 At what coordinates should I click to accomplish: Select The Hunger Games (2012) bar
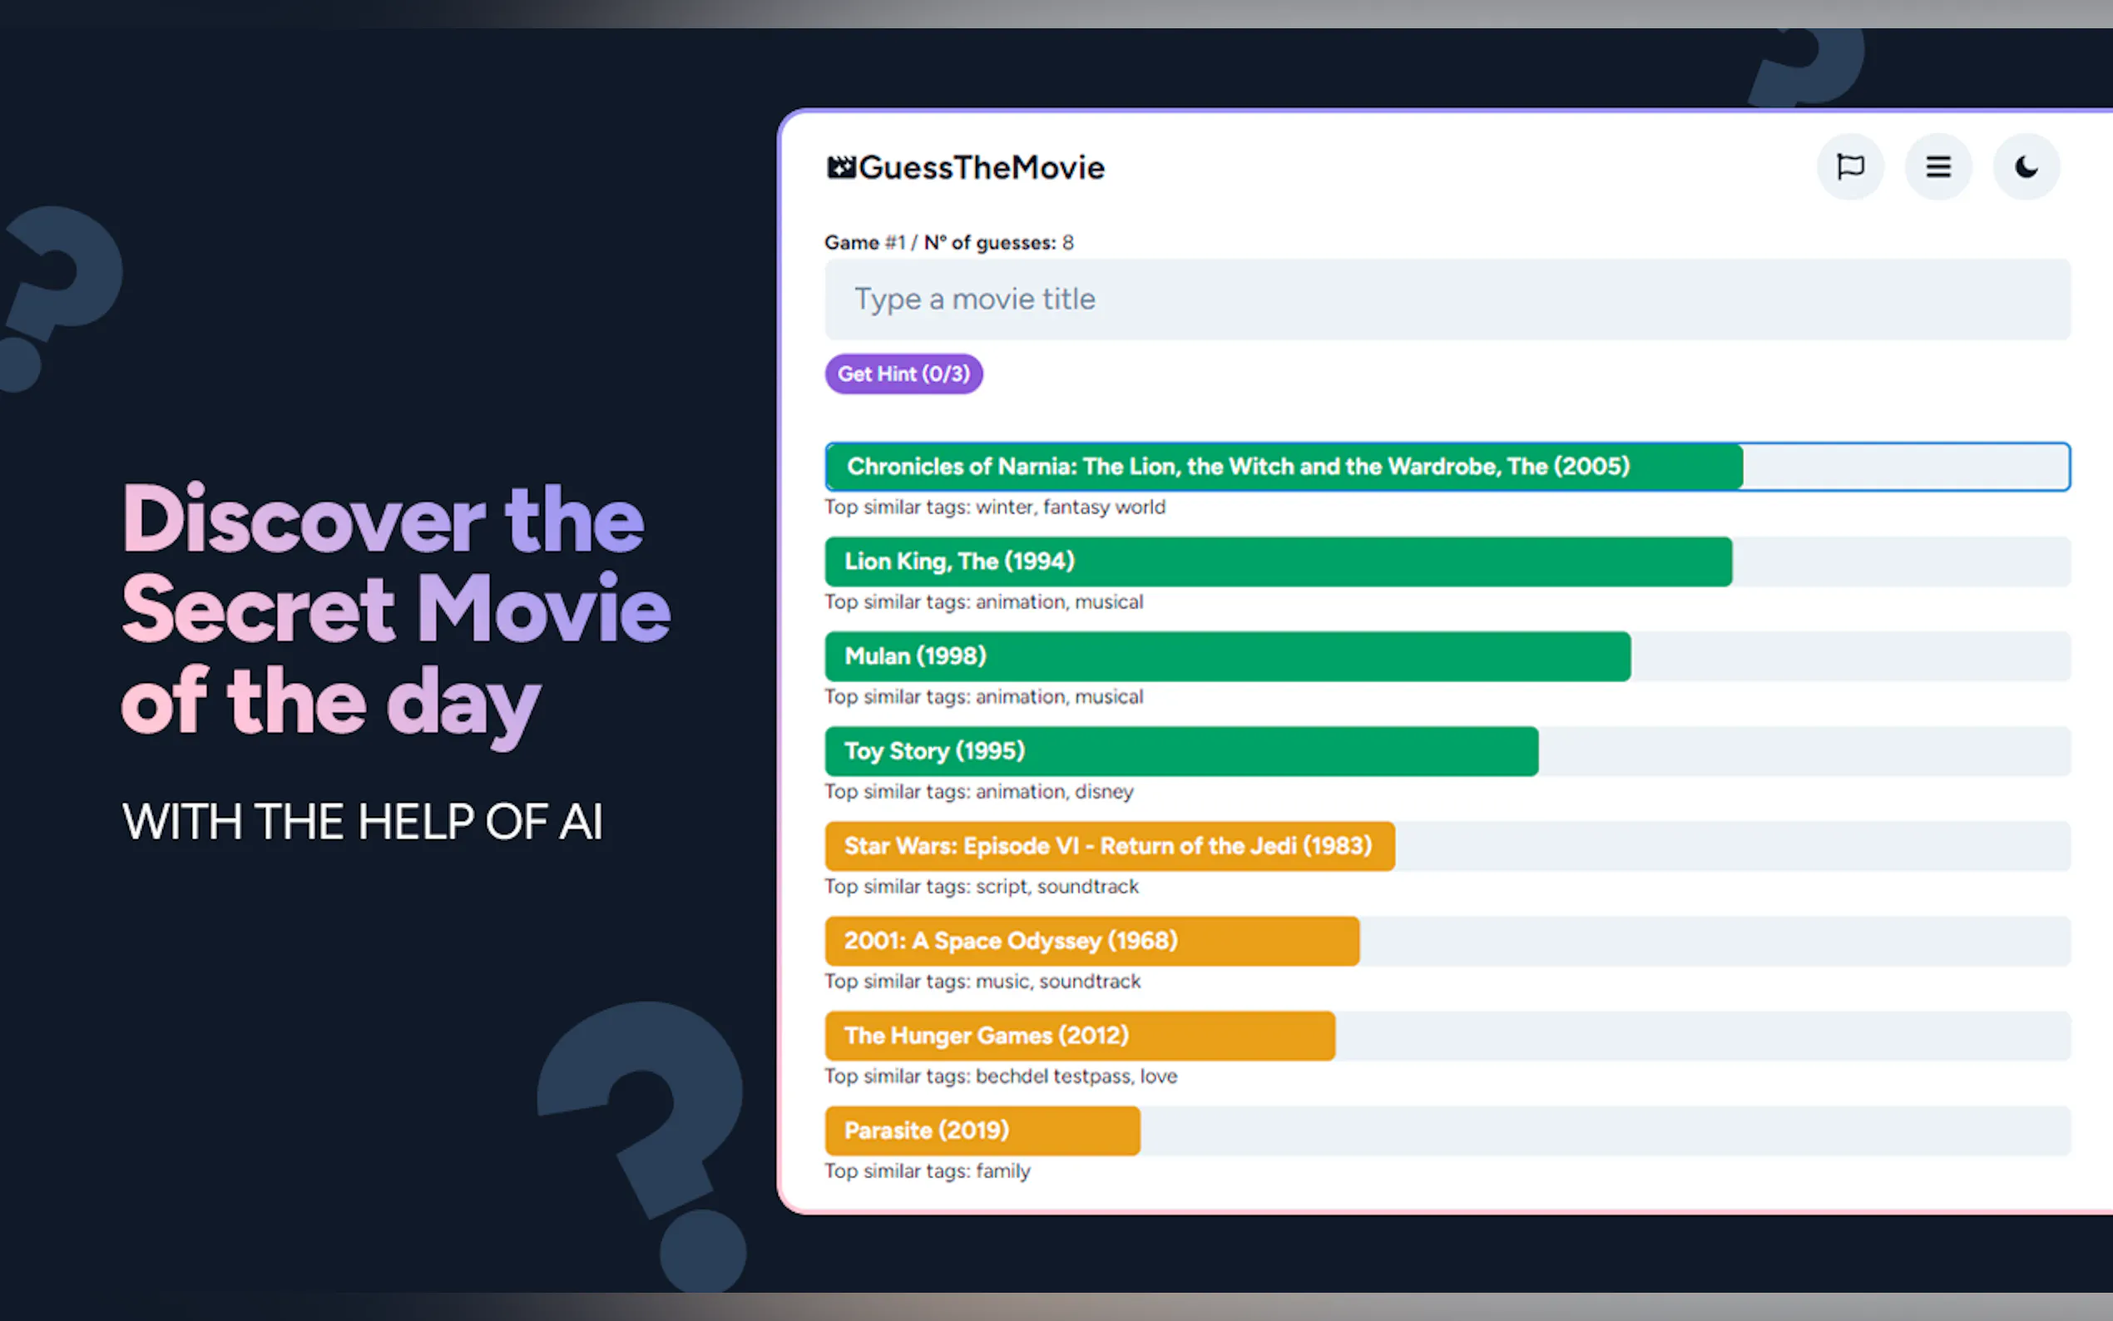click(1447, 1037)
